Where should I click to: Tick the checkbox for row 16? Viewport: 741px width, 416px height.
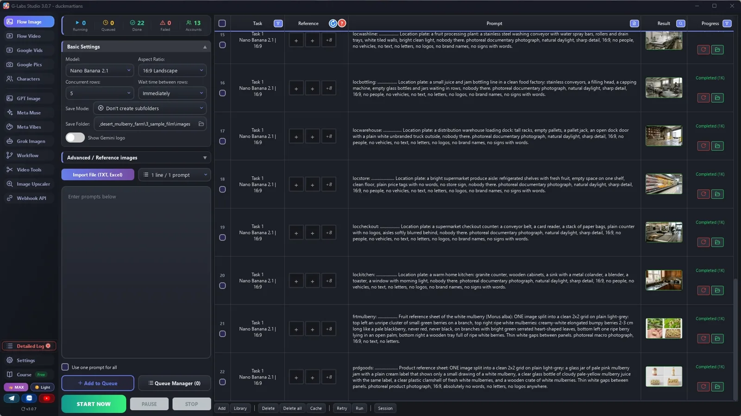[222, 93]
